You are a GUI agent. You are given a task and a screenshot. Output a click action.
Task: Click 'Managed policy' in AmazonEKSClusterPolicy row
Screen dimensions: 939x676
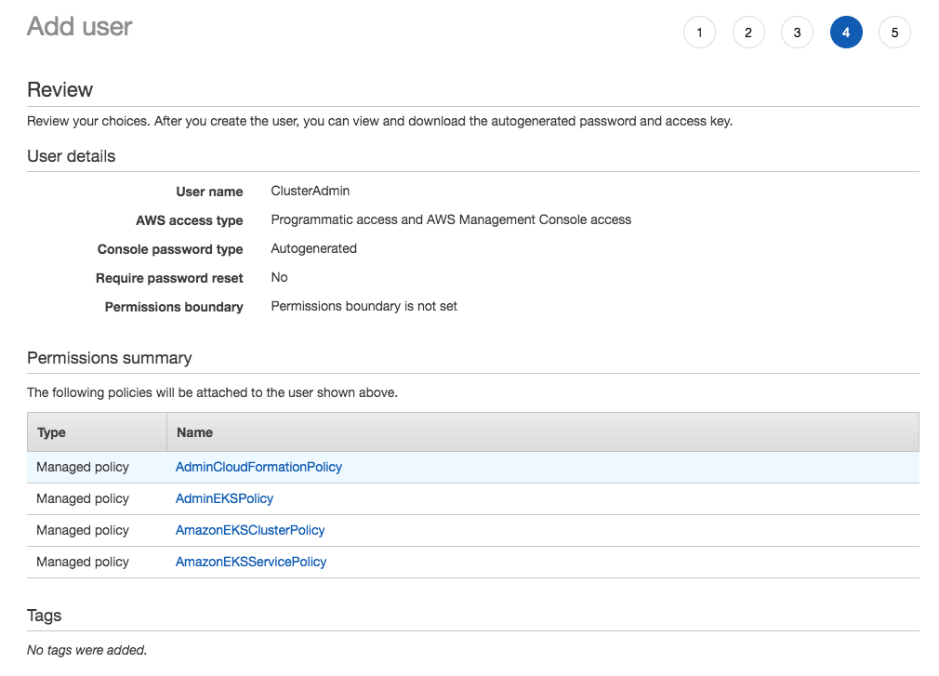(83, 531)
